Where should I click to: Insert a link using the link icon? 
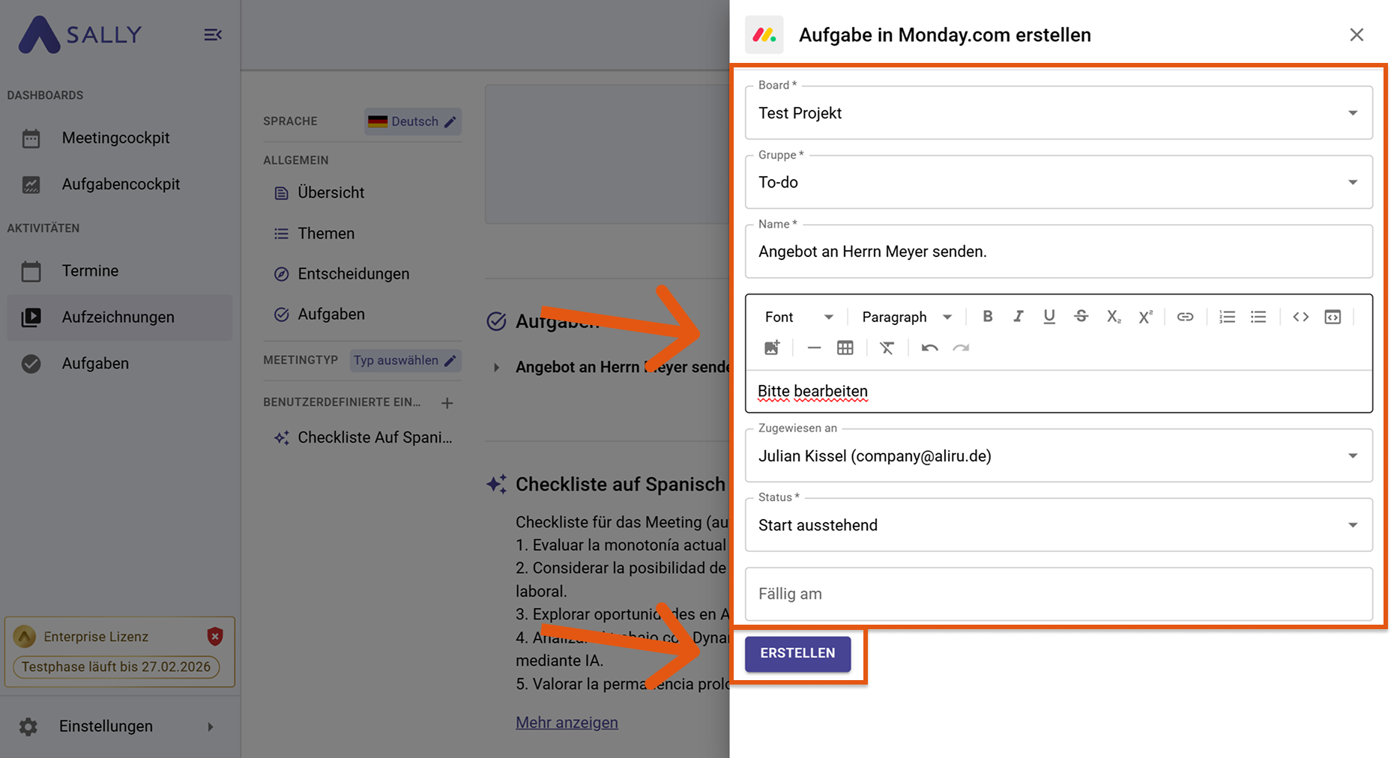(x=1185, y=317)
